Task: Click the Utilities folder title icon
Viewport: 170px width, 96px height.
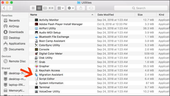Action: (x=79, y=3)
